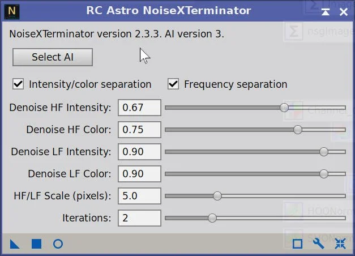Click the version text 'NoiseXTerminator version 2.3.3'
Screen dimensions: 355x256
85,34
